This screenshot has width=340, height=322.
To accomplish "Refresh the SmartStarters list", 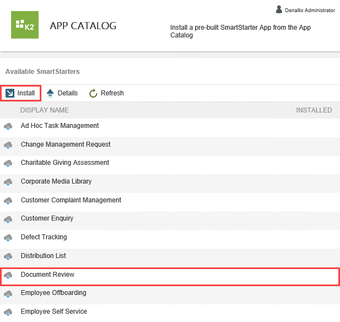I will (x=106, y=93).
